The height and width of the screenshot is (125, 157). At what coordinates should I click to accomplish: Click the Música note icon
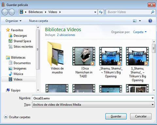click(x=10, y=74)
